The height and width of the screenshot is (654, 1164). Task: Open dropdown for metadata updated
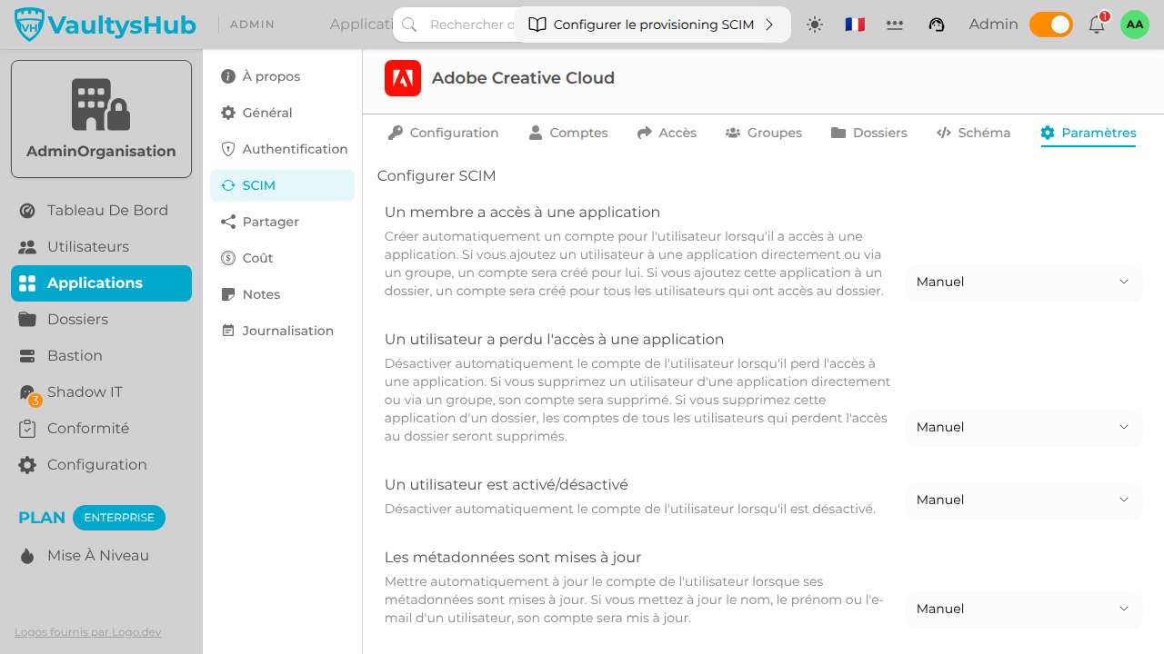coord(1023,609)
